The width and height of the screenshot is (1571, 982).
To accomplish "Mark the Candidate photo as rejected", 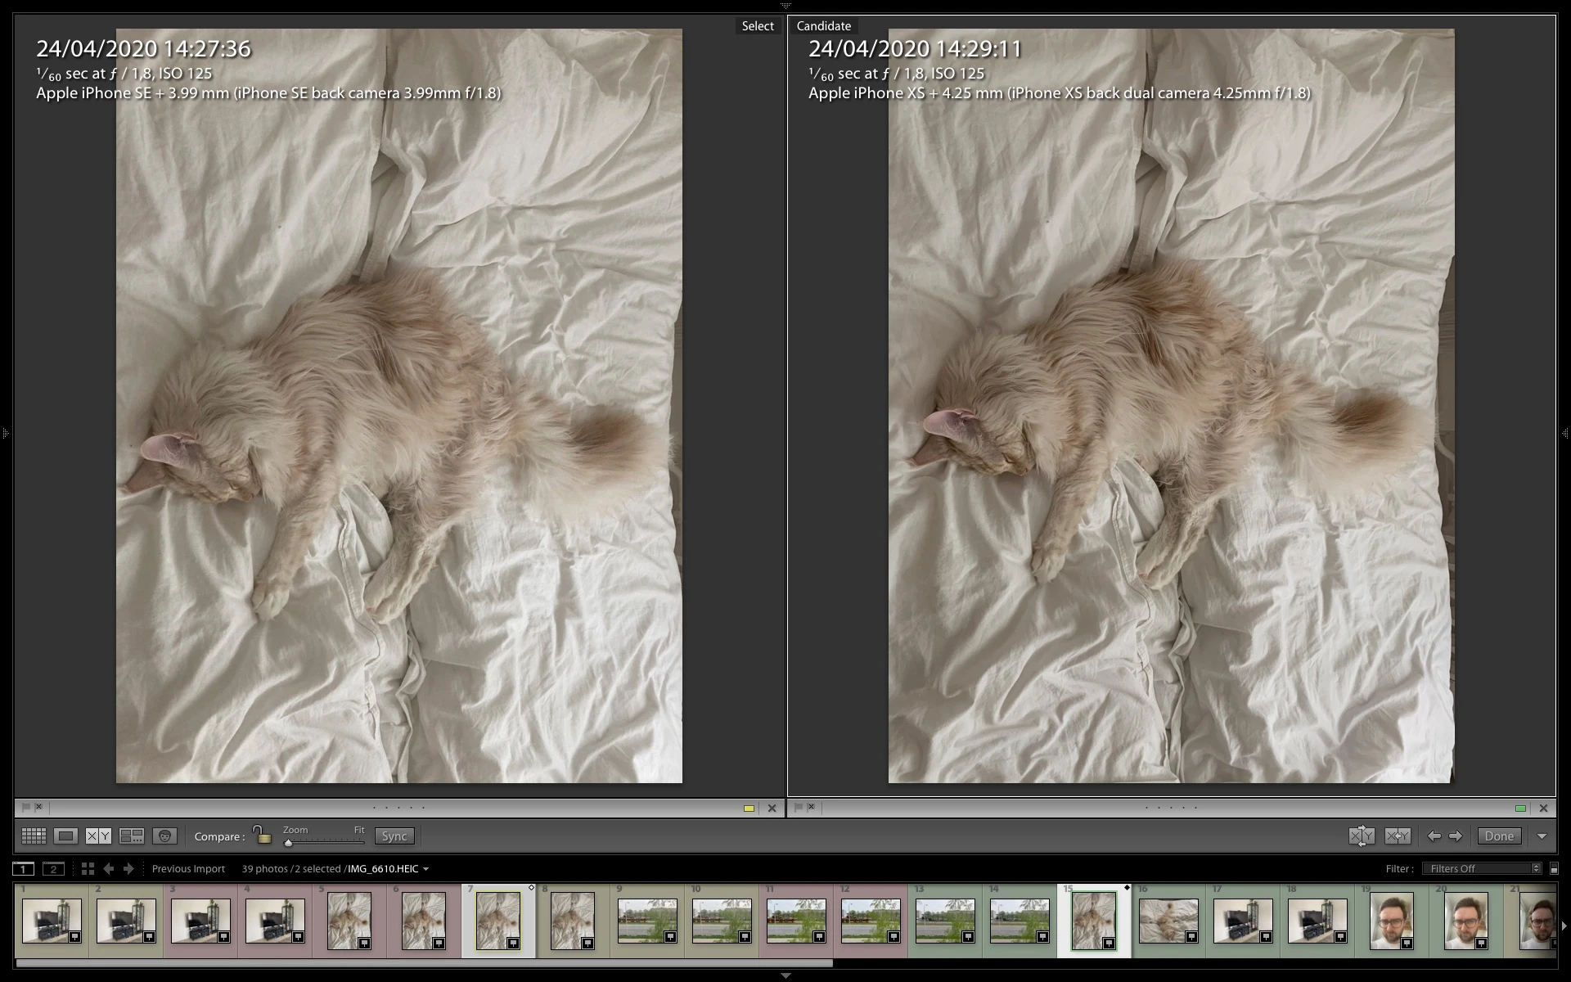I will (811, 807).
